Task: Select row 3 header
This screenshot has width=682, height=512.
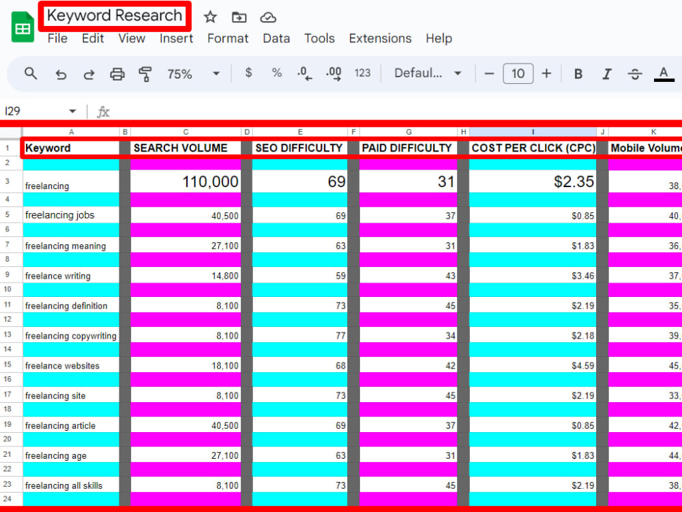Action: pos(8,181)
